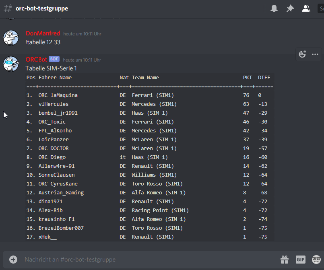Click DonManfred's avatar
The height and width of the screenshot is (270, 324).
pyautogui.click(x=11, y=37)
